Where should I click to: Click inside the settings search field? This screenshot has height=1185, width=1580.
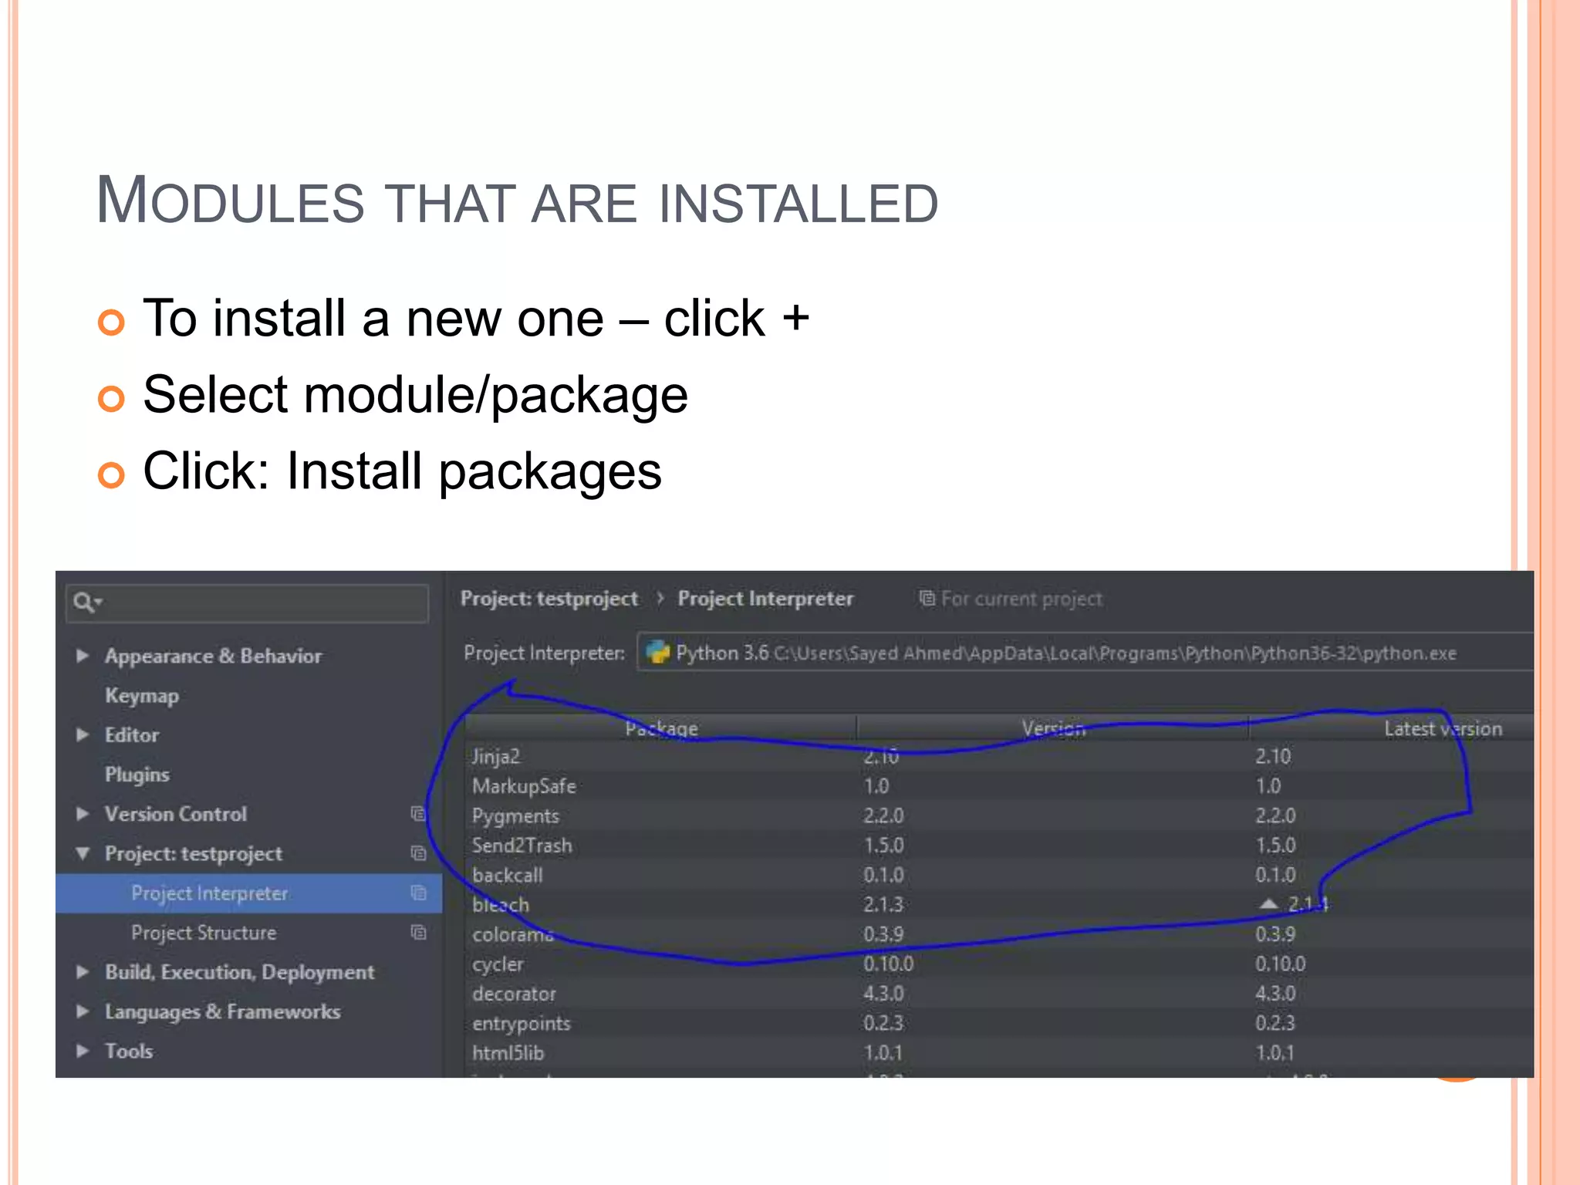click(262, 603)
